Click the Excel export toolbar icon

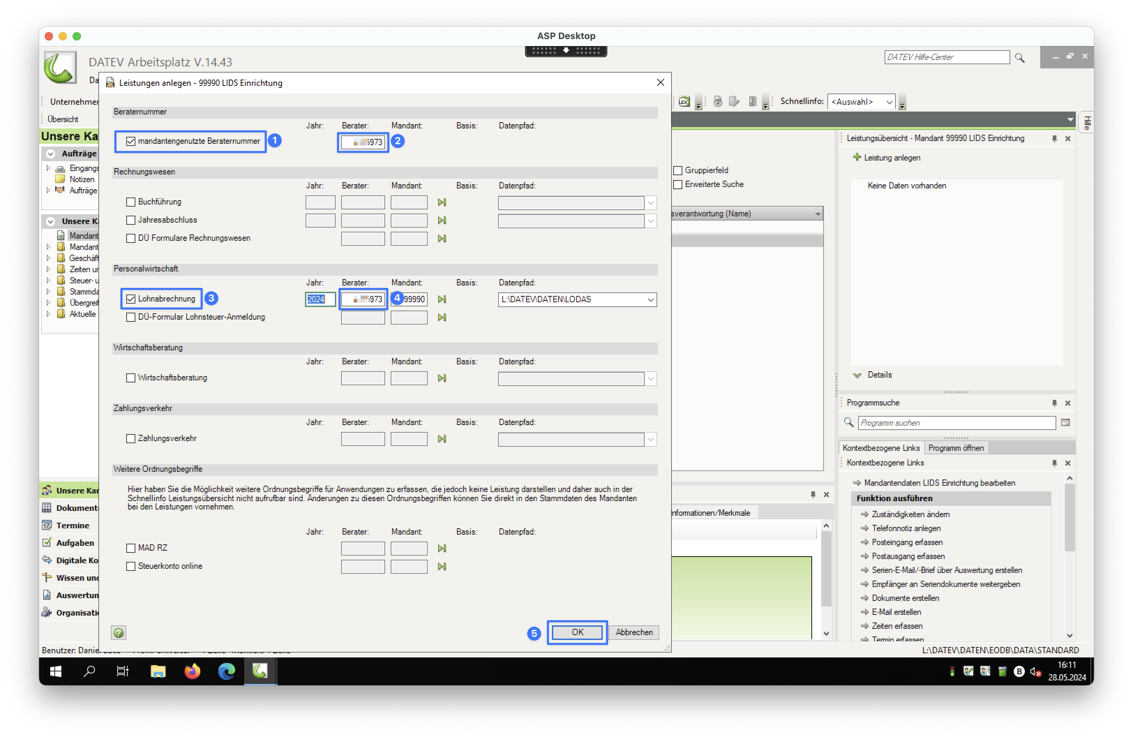point(684,102)
